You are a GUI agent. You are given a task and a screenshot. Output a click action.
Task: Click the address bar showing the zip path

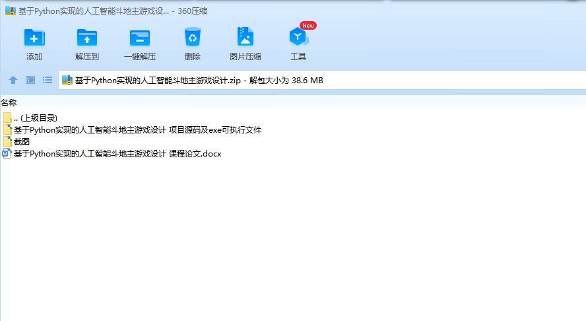point(322,80)
